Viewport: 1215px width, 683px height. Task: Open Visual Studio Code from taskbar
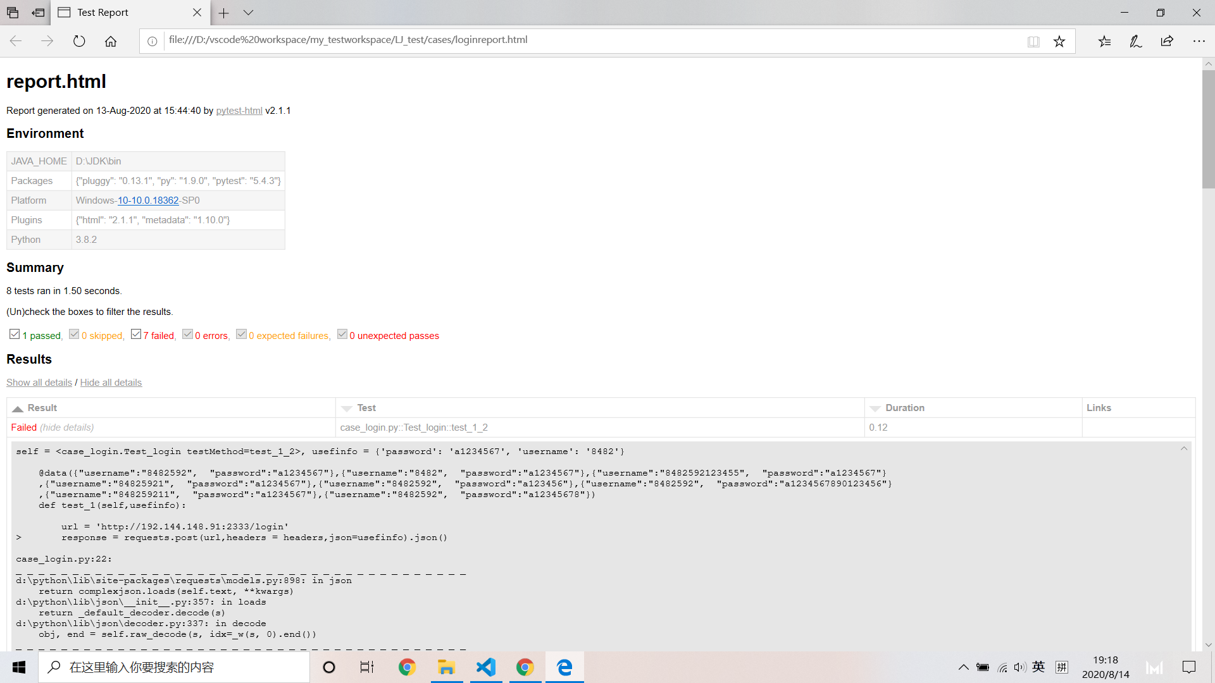pos(486,667)
